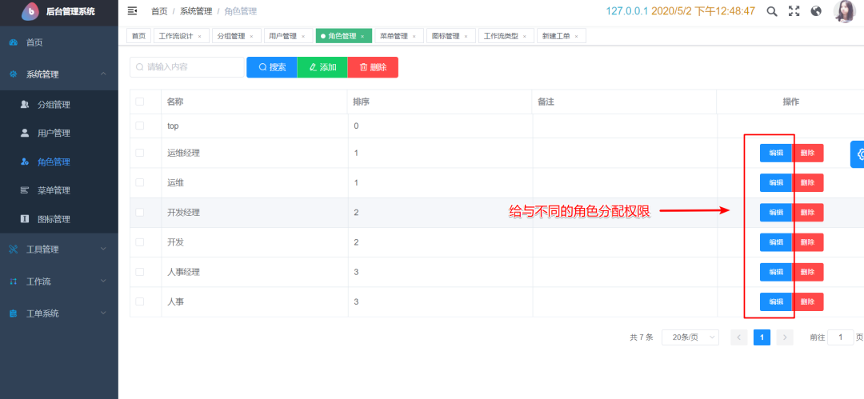The height and width of the screenshot is (399, 864).
Task: Click the blue 搜索 button
Action: (x=272, y=67)
